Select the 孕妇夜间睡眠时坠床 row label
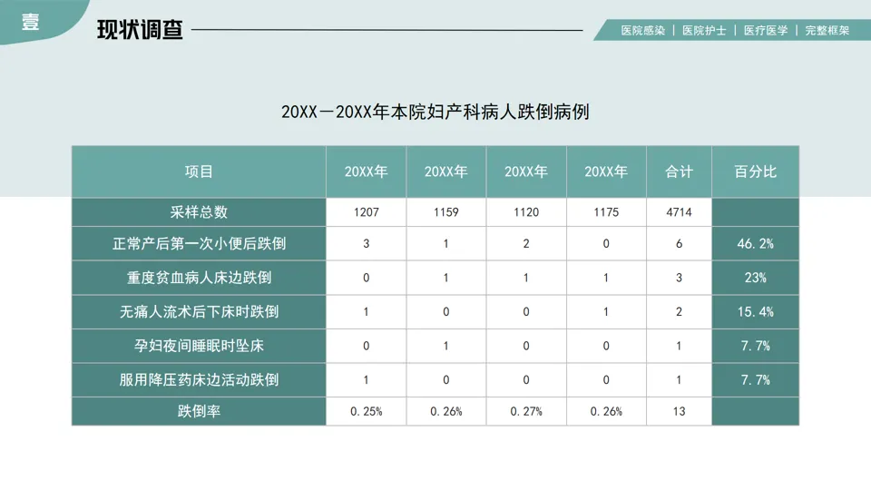 point(199,346)
